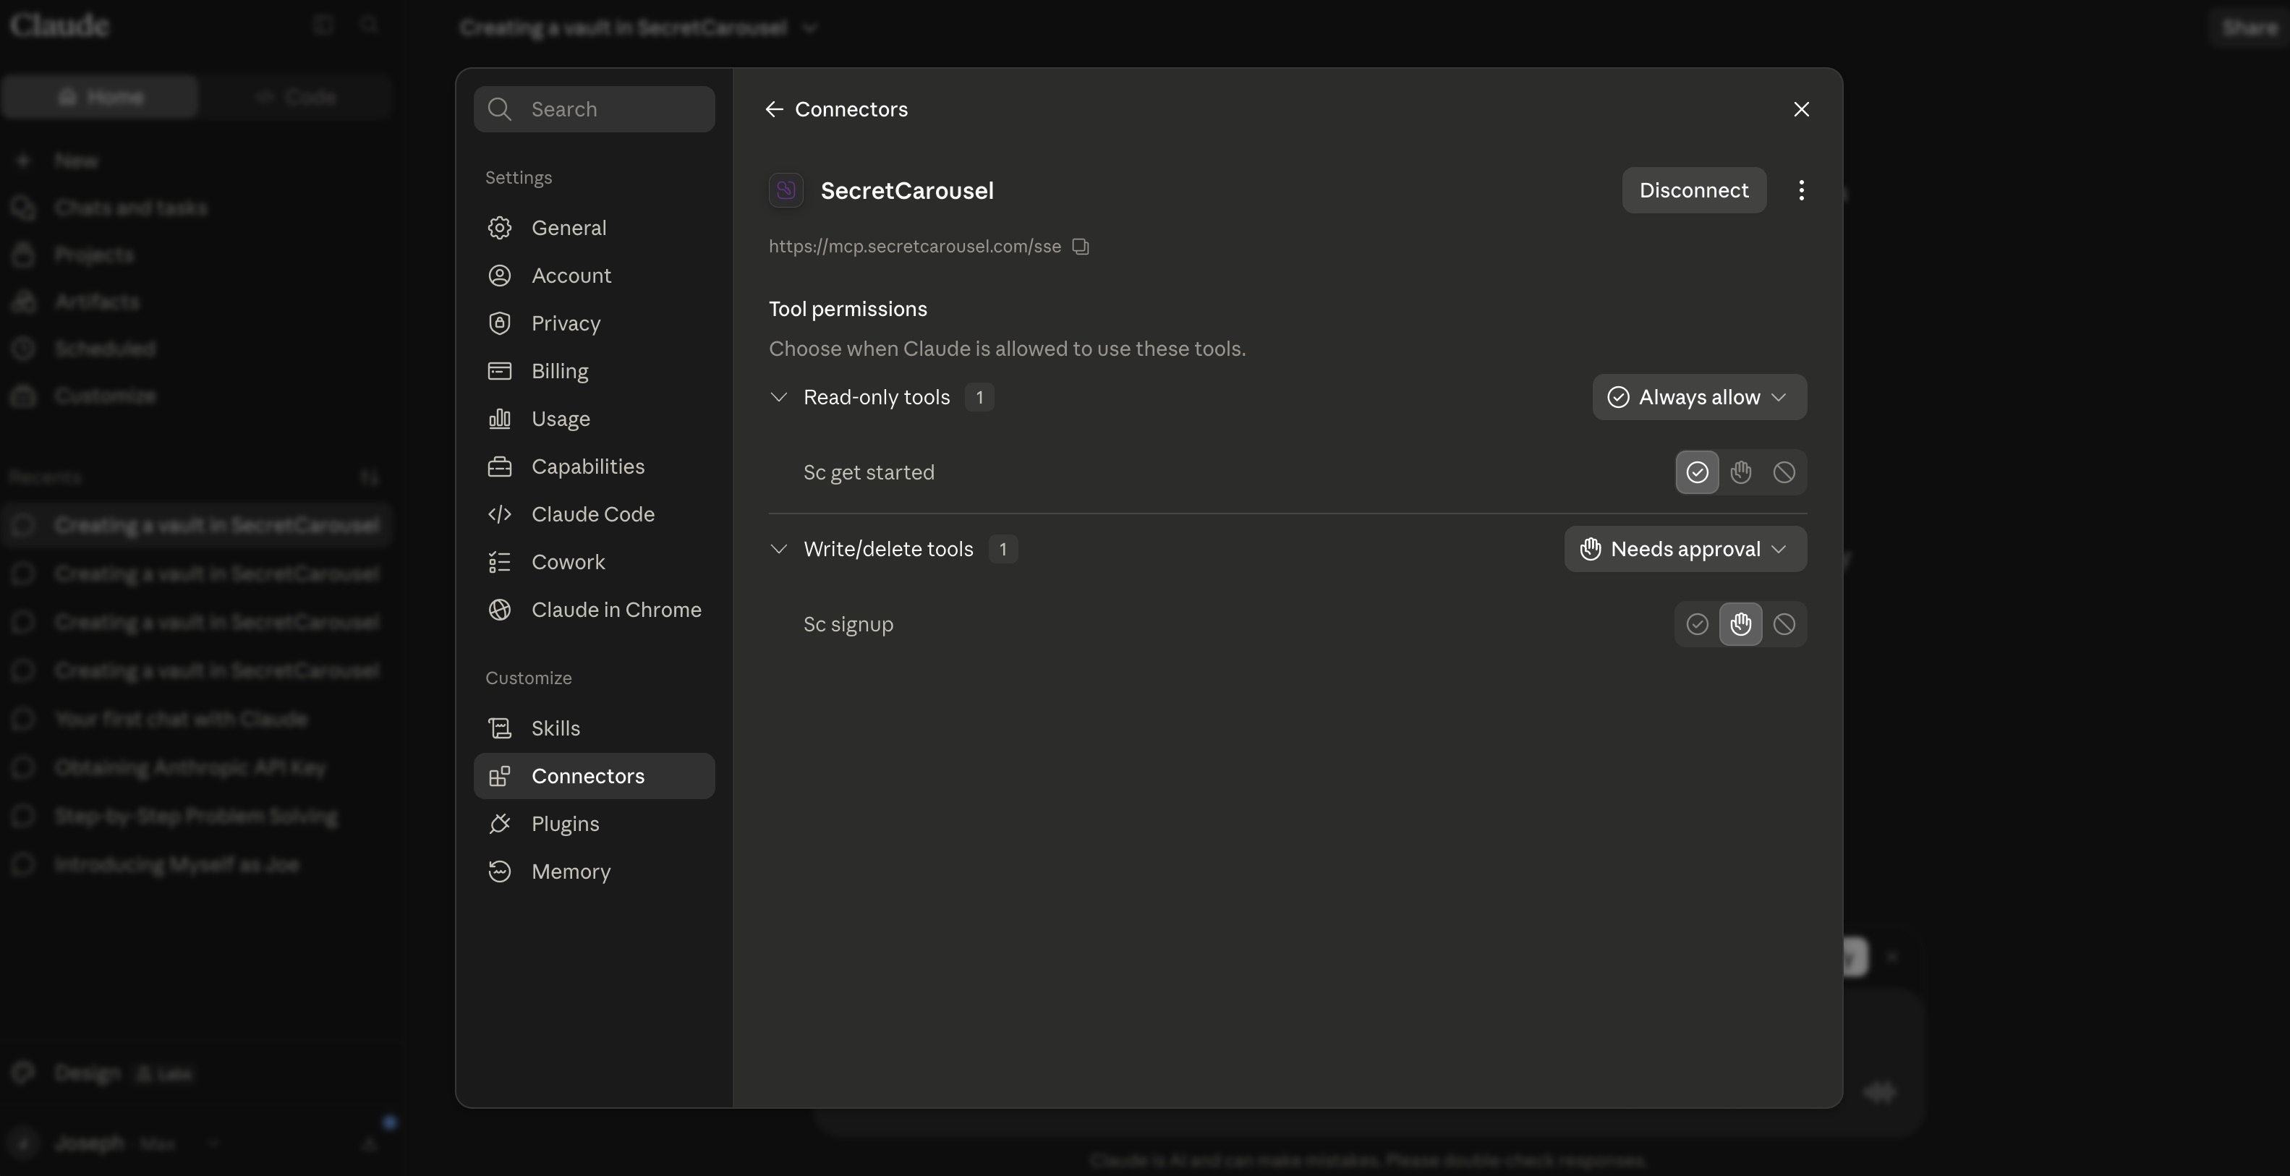
Task: Select Home tab in background sidebar
Action: 100,97
